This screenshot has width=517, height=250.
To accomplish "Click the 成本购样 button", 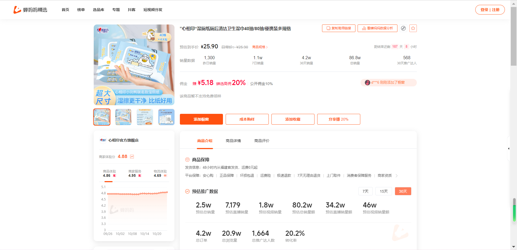I will point(247,119).
